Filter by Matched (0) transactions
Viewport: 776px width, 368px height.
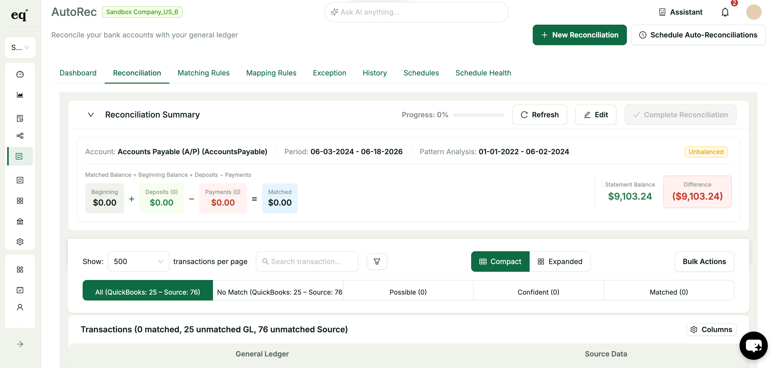(x=668, y=292)
